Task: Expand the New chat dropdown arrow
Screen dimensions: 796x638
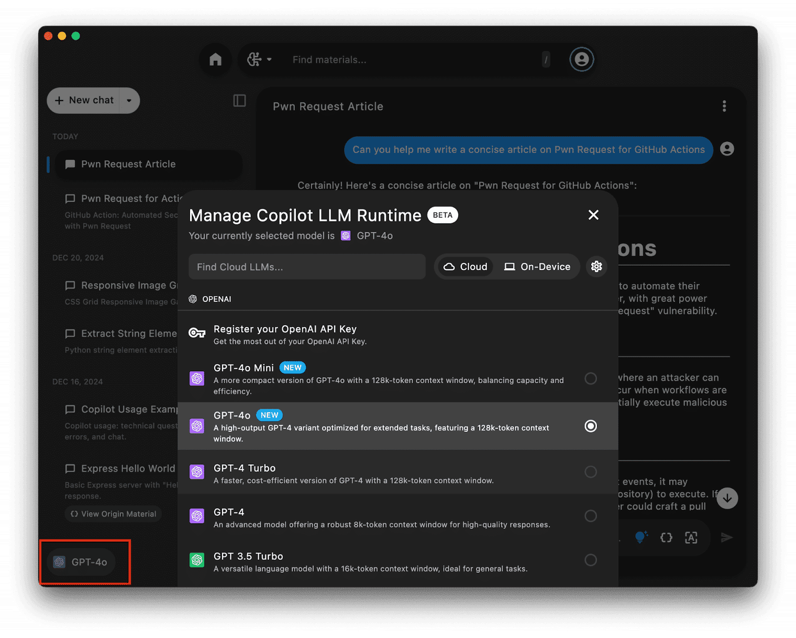Action: [x=129, y=100]
